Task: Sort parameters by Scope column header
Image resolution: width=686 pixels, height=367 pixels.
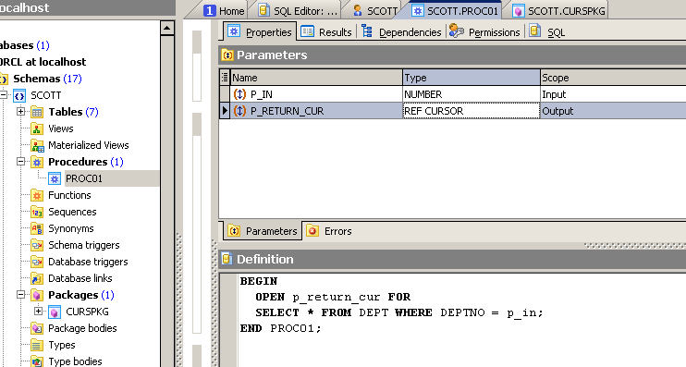Action: (x=613, y=78)
